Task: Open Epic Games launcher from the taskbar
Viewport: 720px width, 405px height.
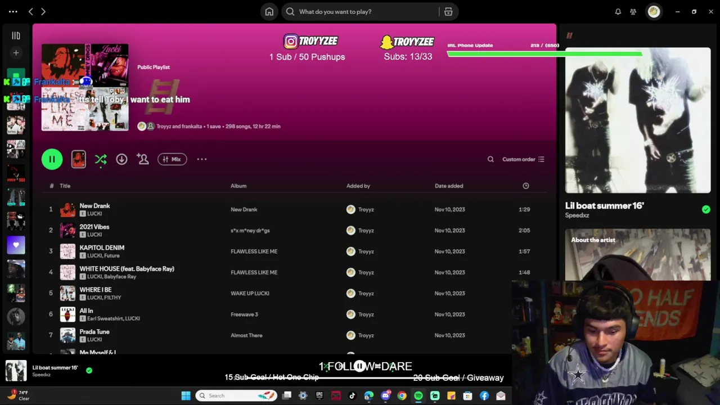Action: click(x=319, y=395)
